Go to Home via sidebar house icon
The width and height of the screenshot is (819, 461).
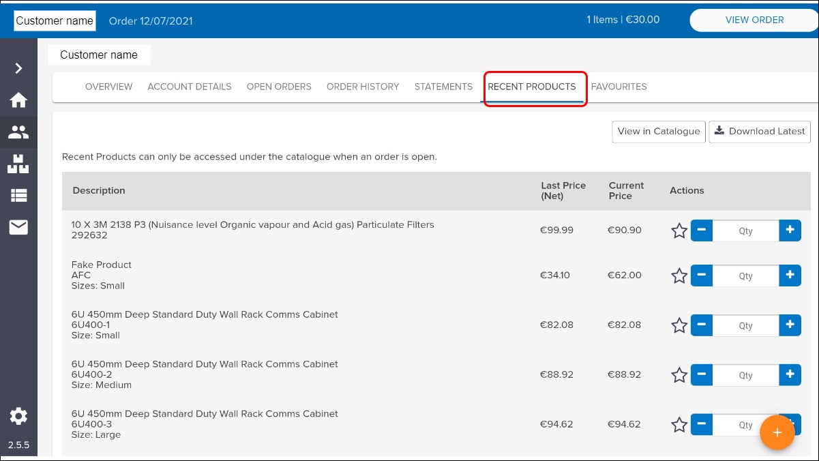pyautogui.click(x=18, y=100)
